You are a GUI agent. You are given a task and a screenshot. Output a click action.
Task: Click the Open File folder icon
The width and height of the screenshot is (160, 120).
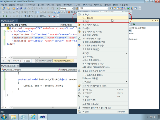point(14,8)
